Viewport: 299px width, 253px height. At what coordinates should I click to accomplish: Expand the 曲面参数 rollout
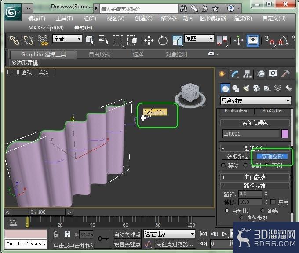tap(255, 177)
